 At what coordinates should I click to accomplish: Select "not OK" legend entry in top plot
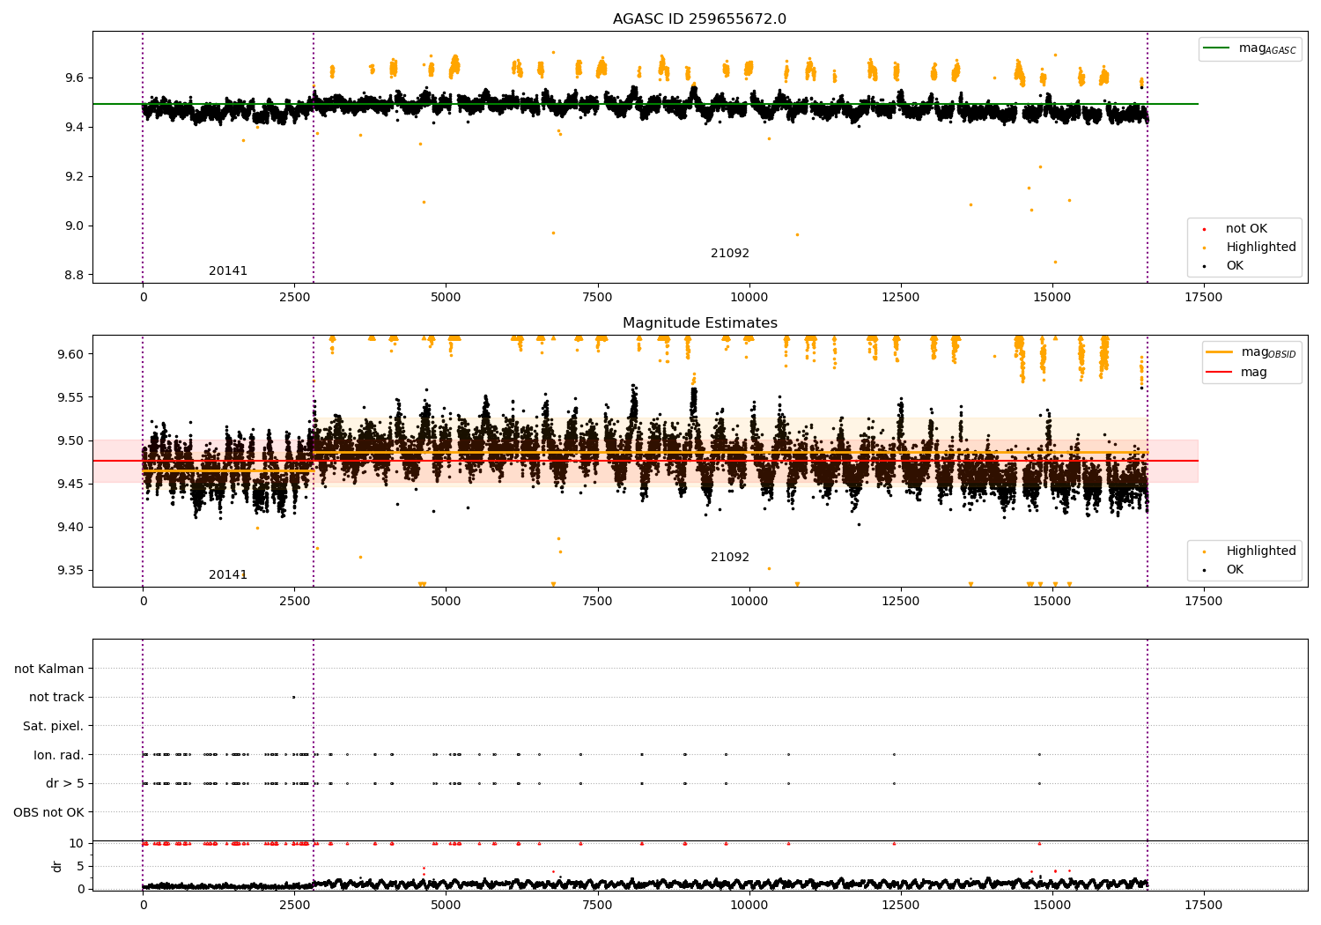click(1246, 229)
